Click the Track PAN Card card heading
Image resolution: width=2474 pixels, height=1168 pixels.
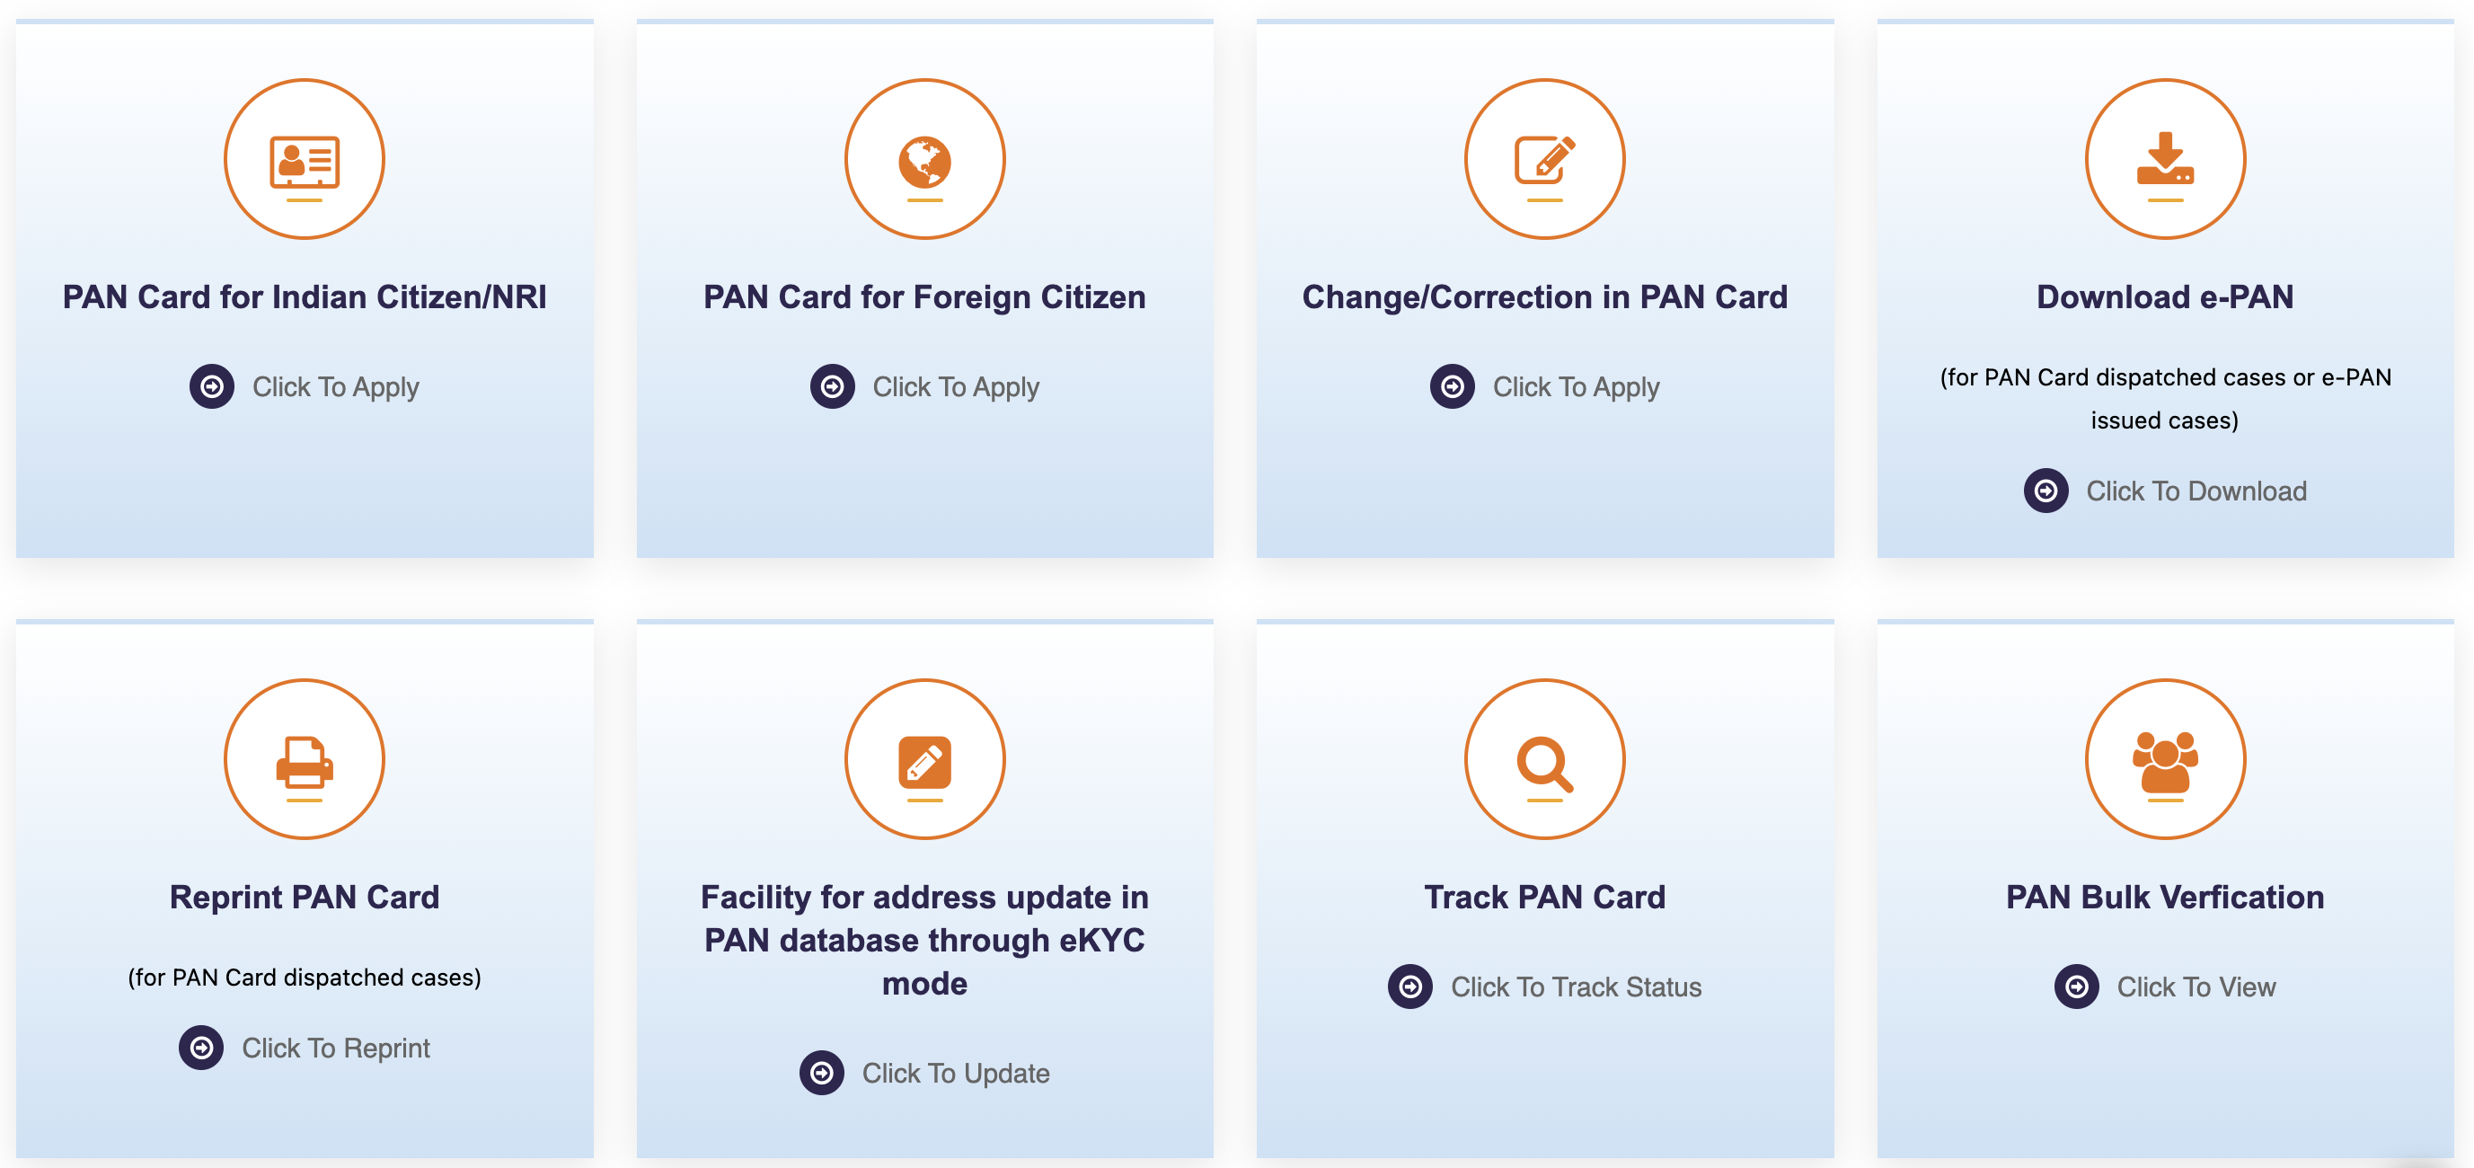coord(1544,896)
